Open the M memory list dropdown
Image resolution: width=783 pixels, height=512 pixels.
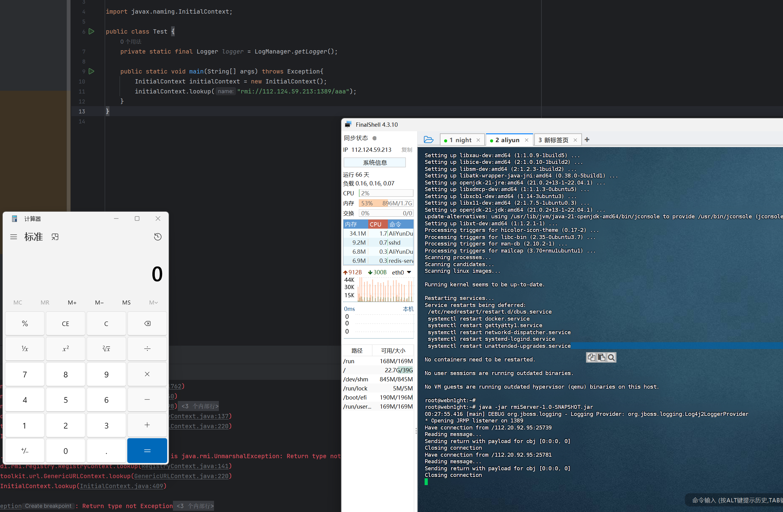click(153, 302)
